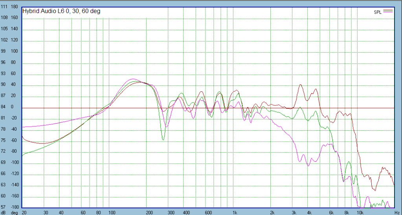Click the 30 Hz frequency label
This screenshot has width=402, height=215.
click(x=45, y=213)
